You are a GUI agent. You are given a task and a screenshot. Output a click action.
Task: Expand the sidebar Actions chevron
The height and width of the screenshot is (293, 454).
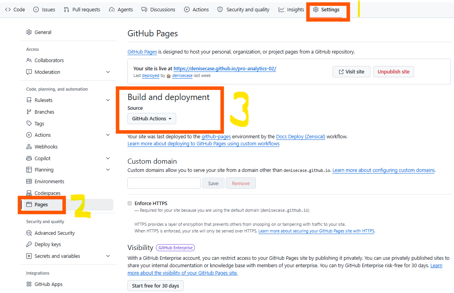pyautogui.click(x=108, y=135)
